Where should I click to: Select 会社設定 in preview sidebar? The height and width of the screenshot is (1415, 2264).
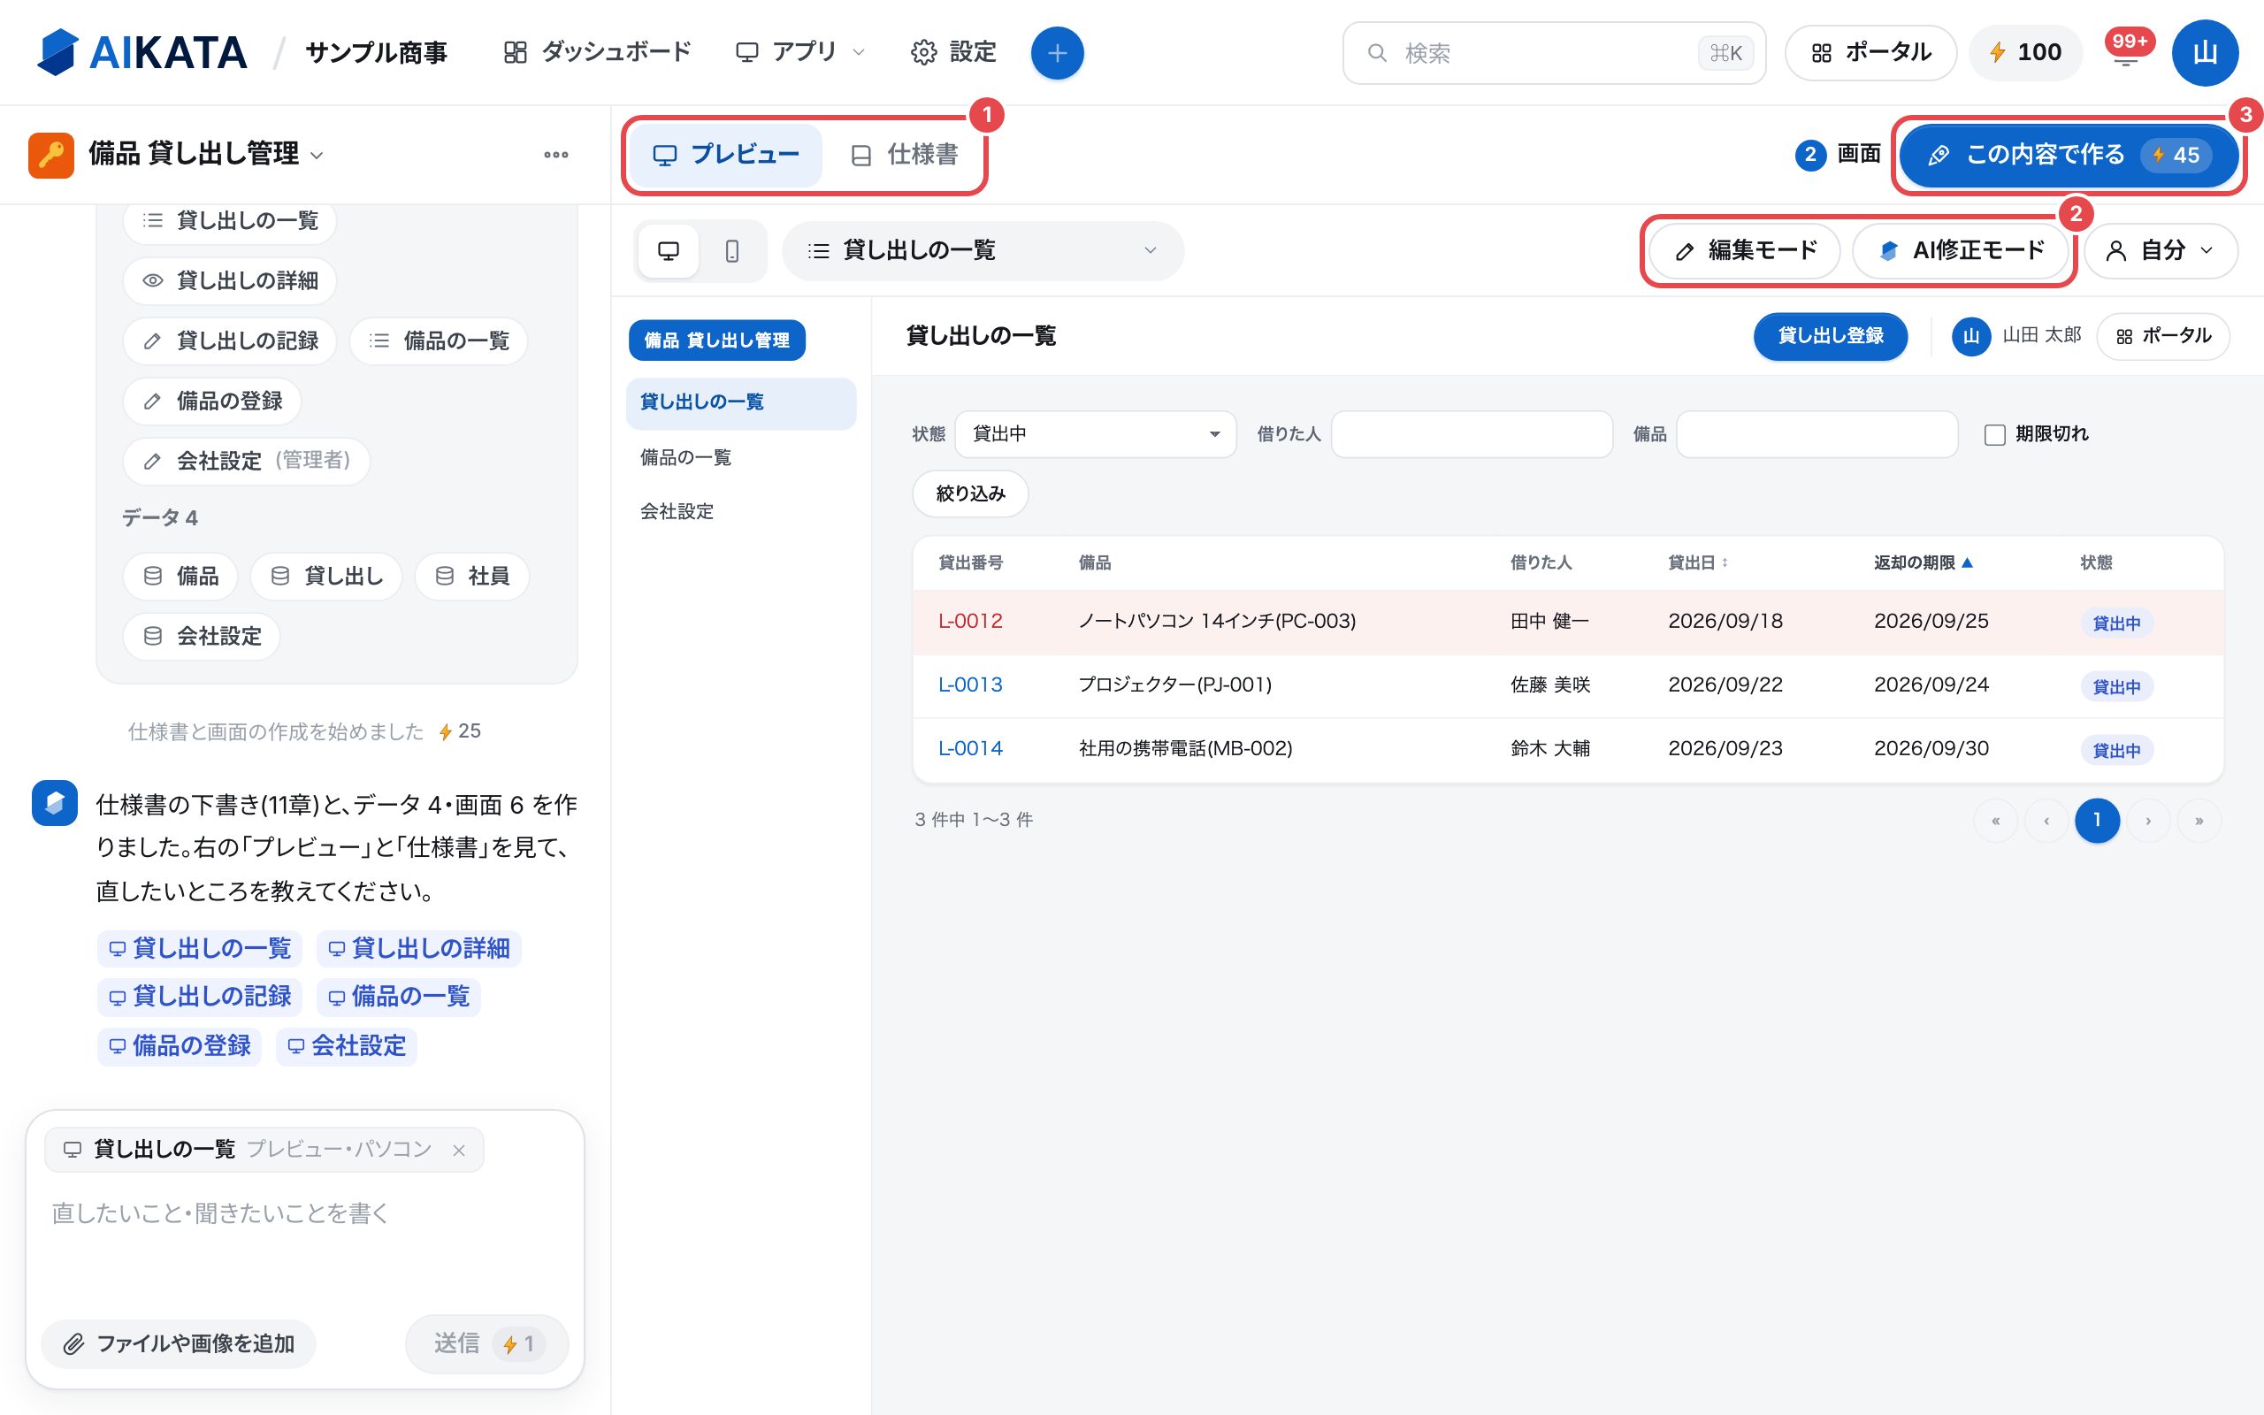tap(741, 512)
